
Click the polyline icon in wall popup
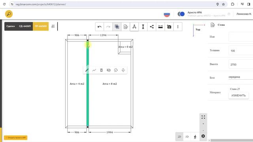point(94,70)
